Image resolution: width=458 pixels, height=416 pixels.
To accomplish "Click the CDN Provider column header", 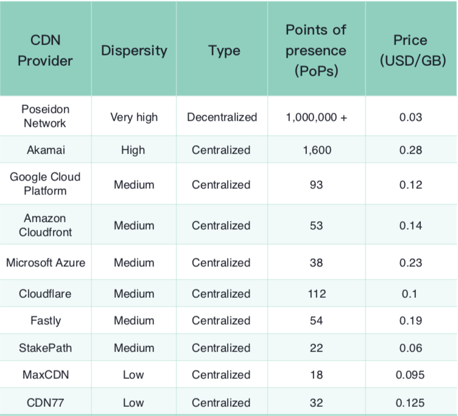I will tap(45, 51).
